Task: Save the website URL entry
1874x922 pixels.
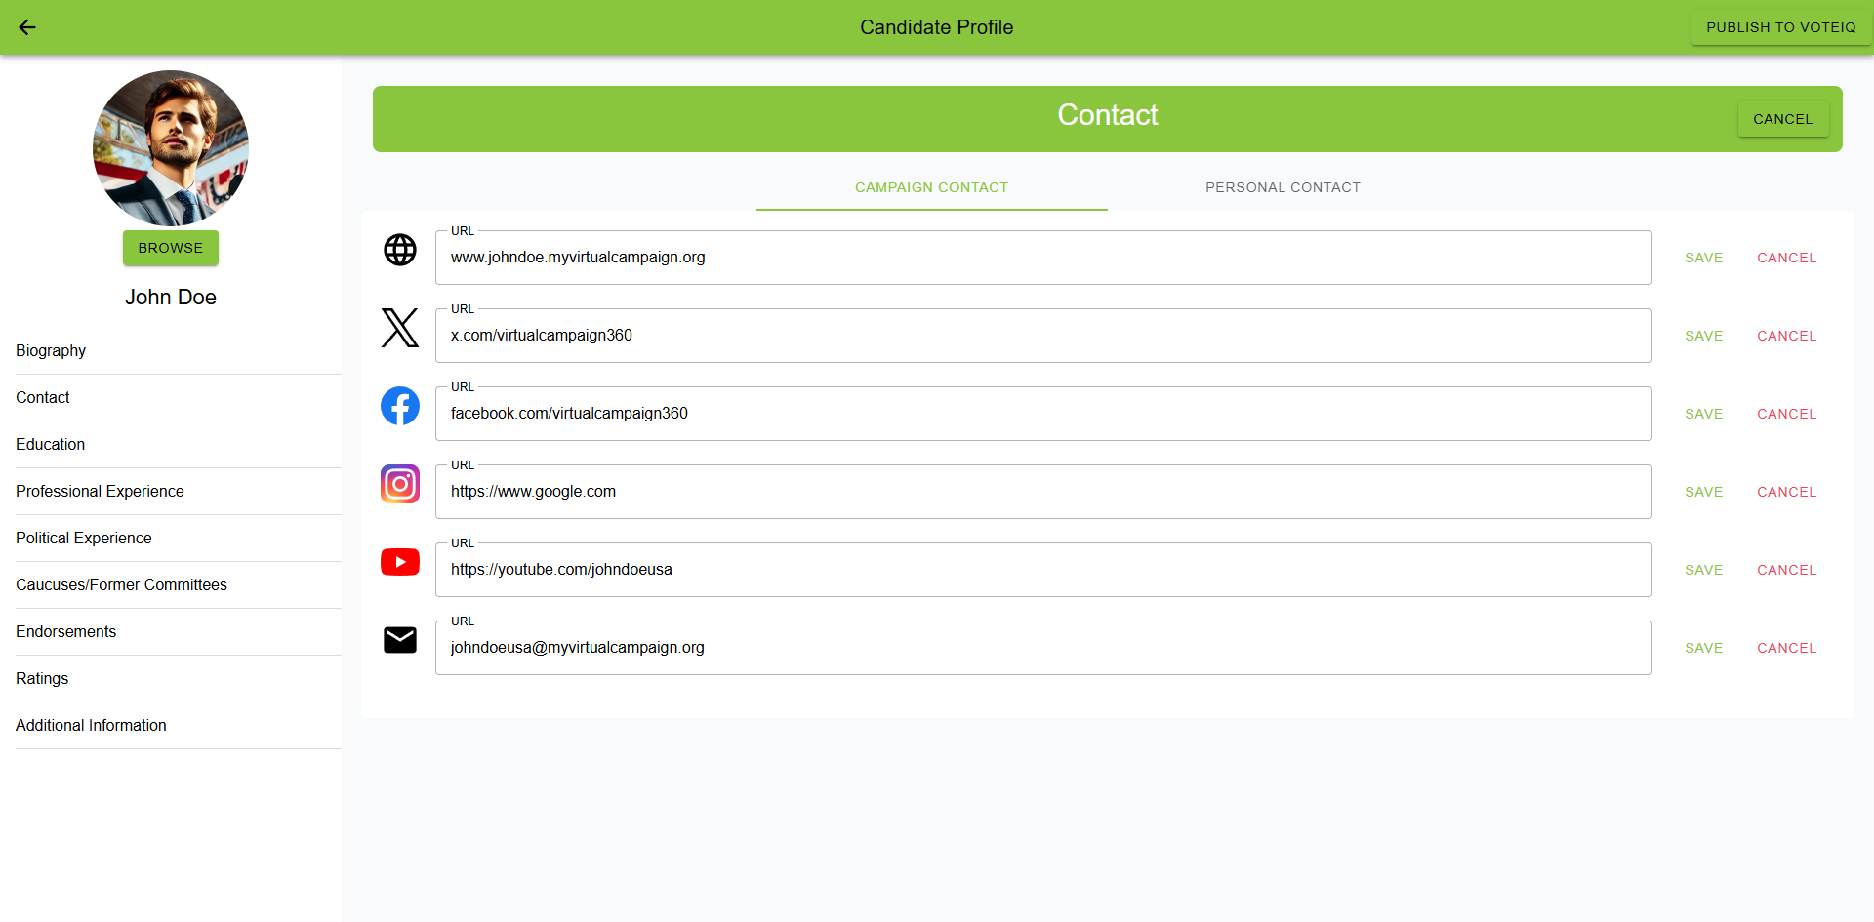Action: (x=1703, y=258)
